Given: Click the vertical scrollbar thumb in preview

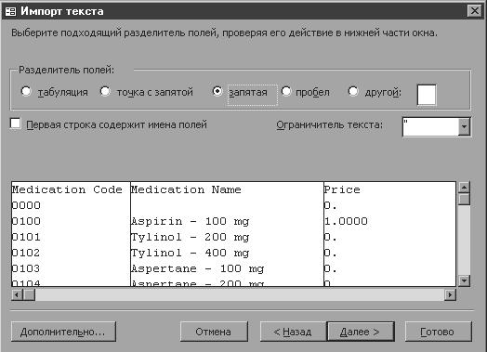Looking at the screenshot, I should coord(464,199).
